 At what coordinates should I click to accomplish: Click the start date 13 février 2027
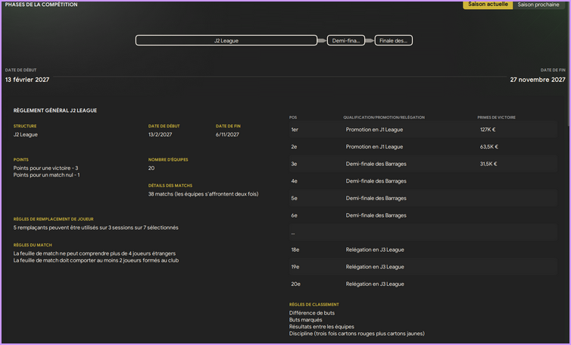[x=27, y=80]
